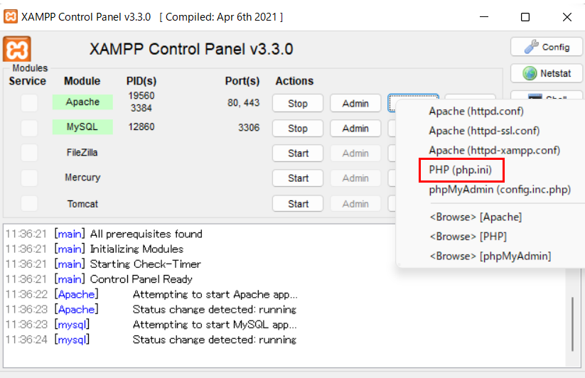This screenshot has height=378, width=585.
Task: Click the Apache module label
Action: click(x=82, y=102)
